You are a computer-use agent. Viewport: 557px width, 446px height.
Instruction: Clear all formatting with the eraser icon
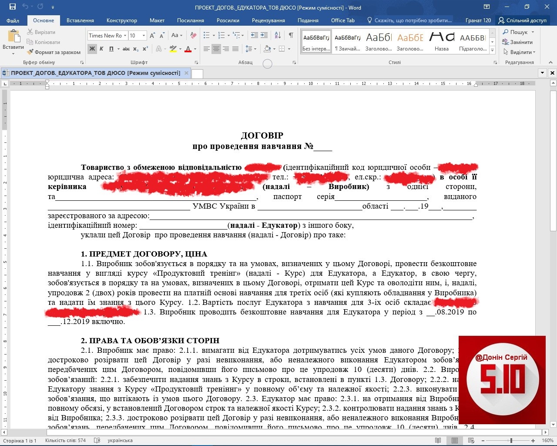pyautogui.click(x=193, y=36)
